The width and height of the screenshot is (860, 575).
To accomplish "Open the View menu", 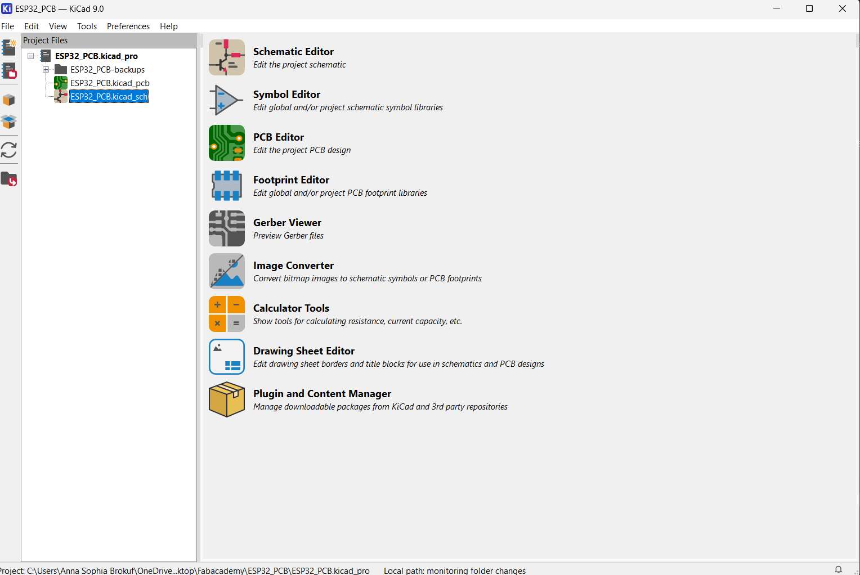I will coord(58,26).
